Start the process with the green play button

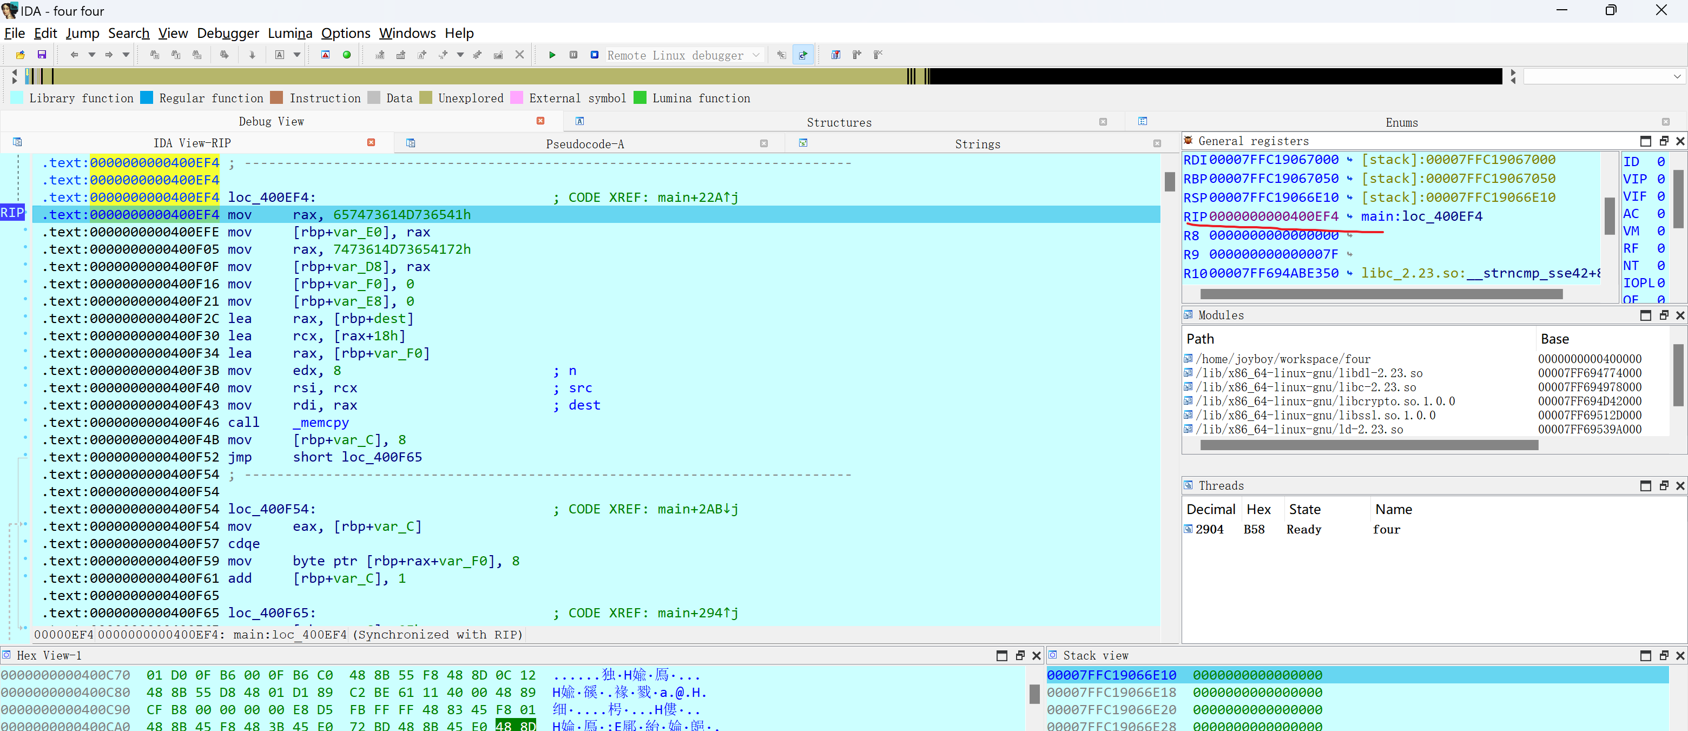[x=552, y=55]
